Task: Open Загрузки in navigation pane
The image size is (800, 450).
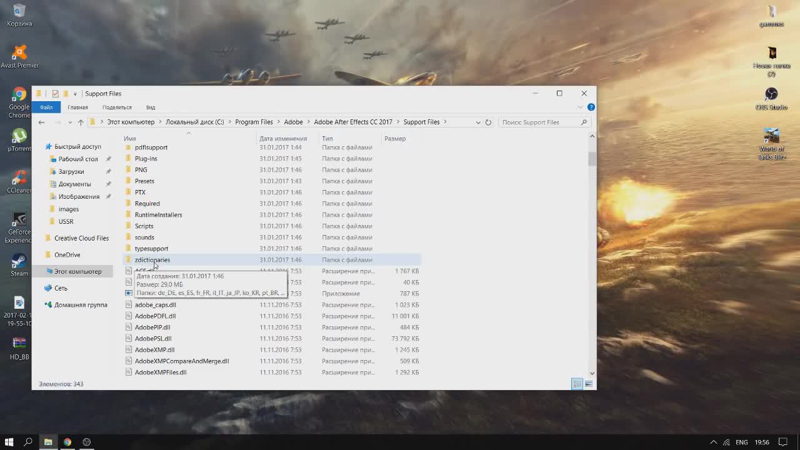Action: [x=71, y=172]
